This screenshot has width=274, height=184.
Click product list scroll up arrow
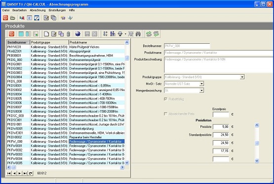(x=127, y=42)
